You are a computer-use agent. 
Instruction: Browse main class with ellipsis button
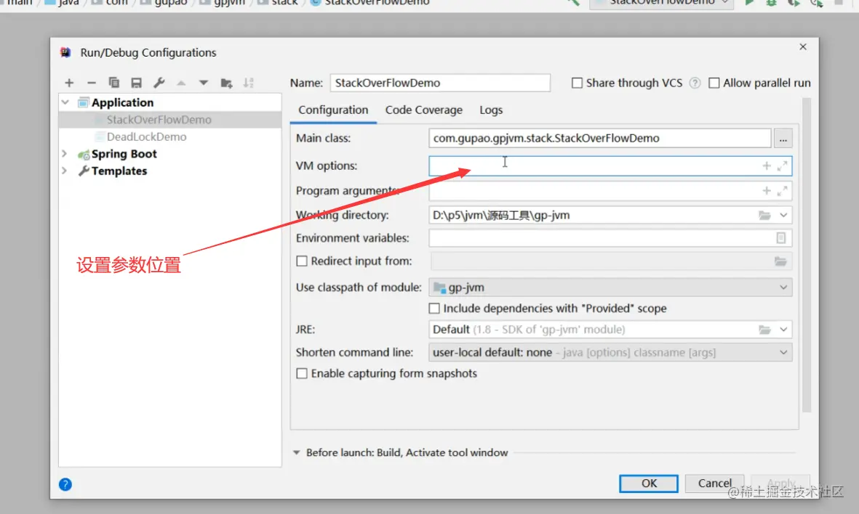coord(783,139)
